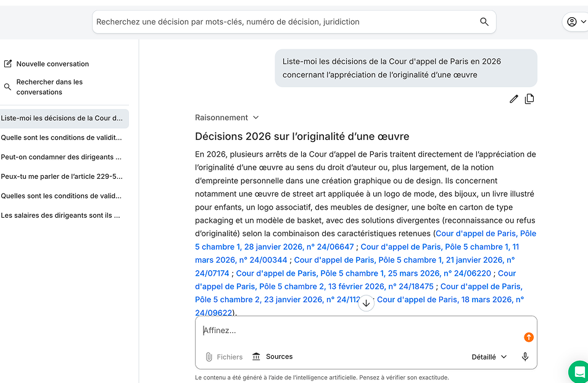Open decision link 11 mars 2026 n° 24/00344
Image resolution: width=588 pixels, height=383 pixels.
tap(439, 247)
